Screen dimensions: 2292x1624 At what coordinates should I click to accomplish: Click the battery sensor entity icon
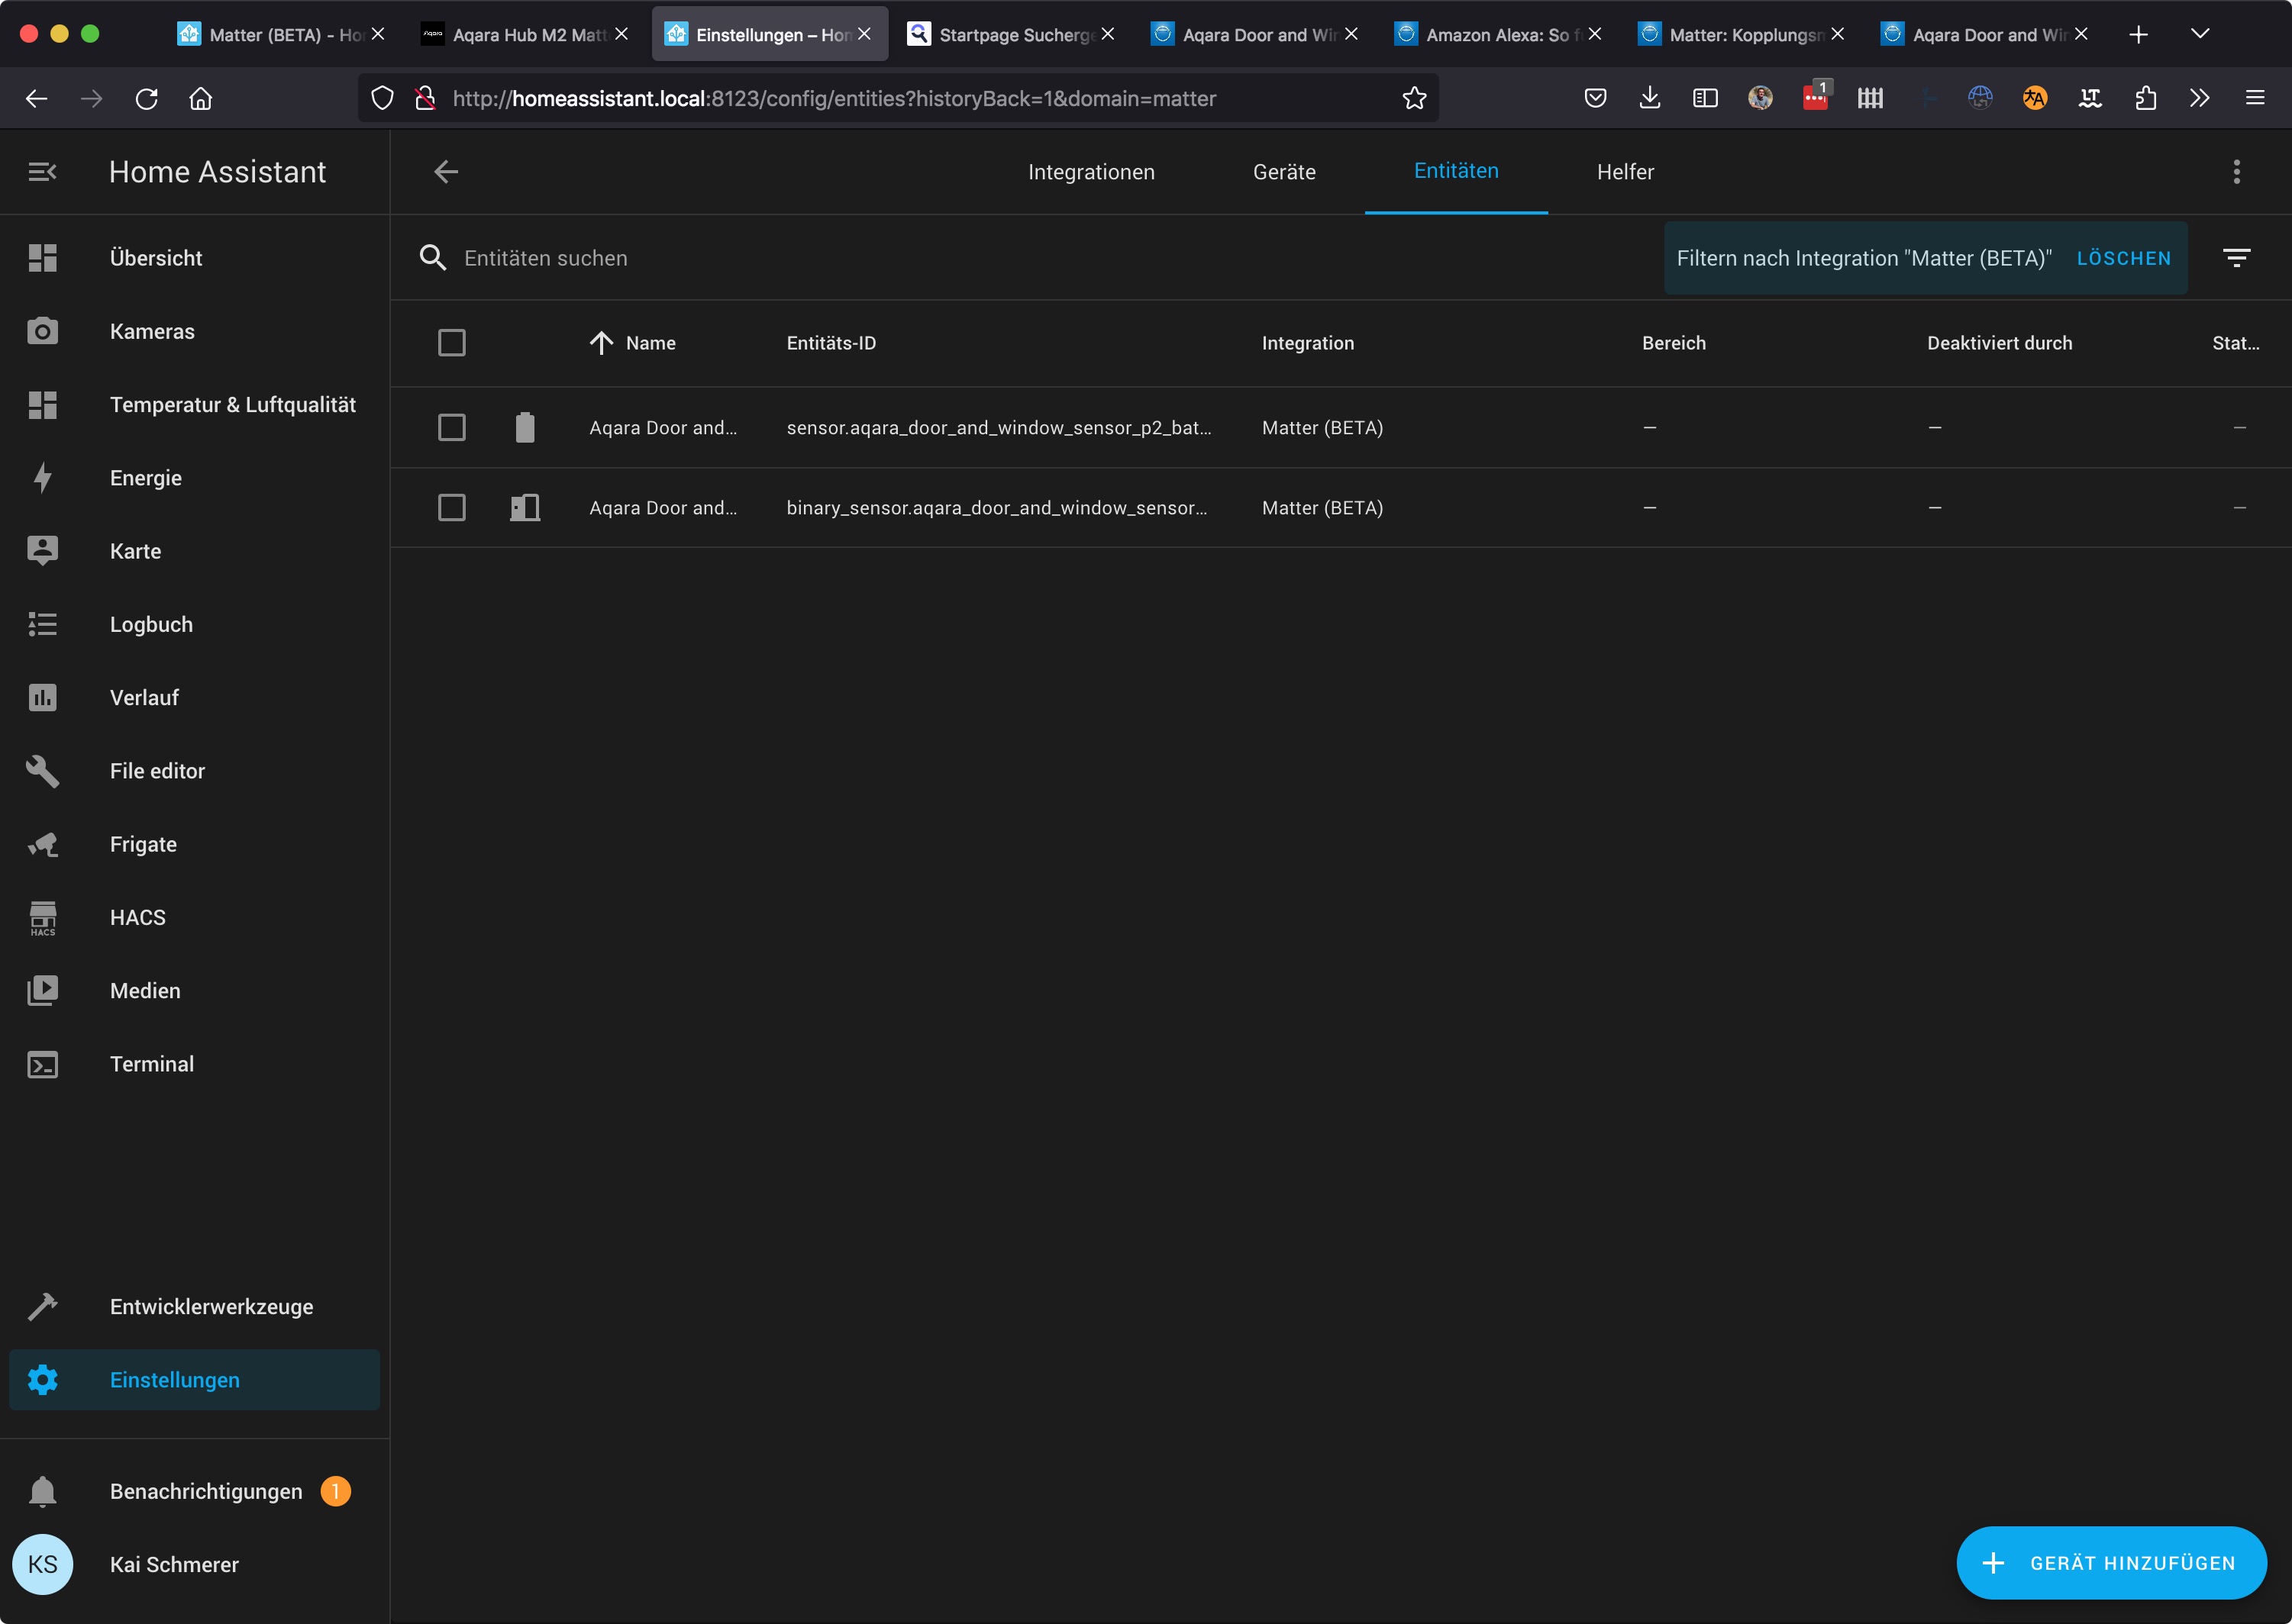[x=525, y=427]
